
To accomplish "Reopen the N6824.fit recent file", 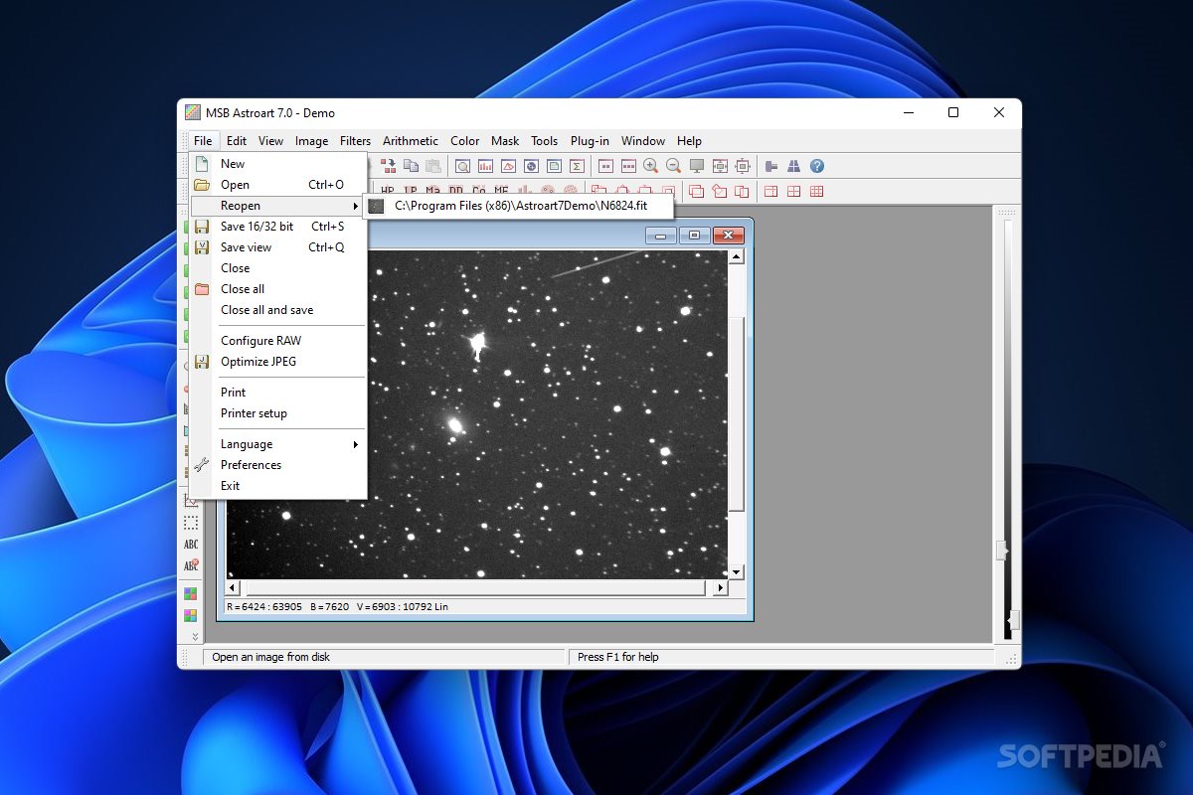I will coord(519,206).
